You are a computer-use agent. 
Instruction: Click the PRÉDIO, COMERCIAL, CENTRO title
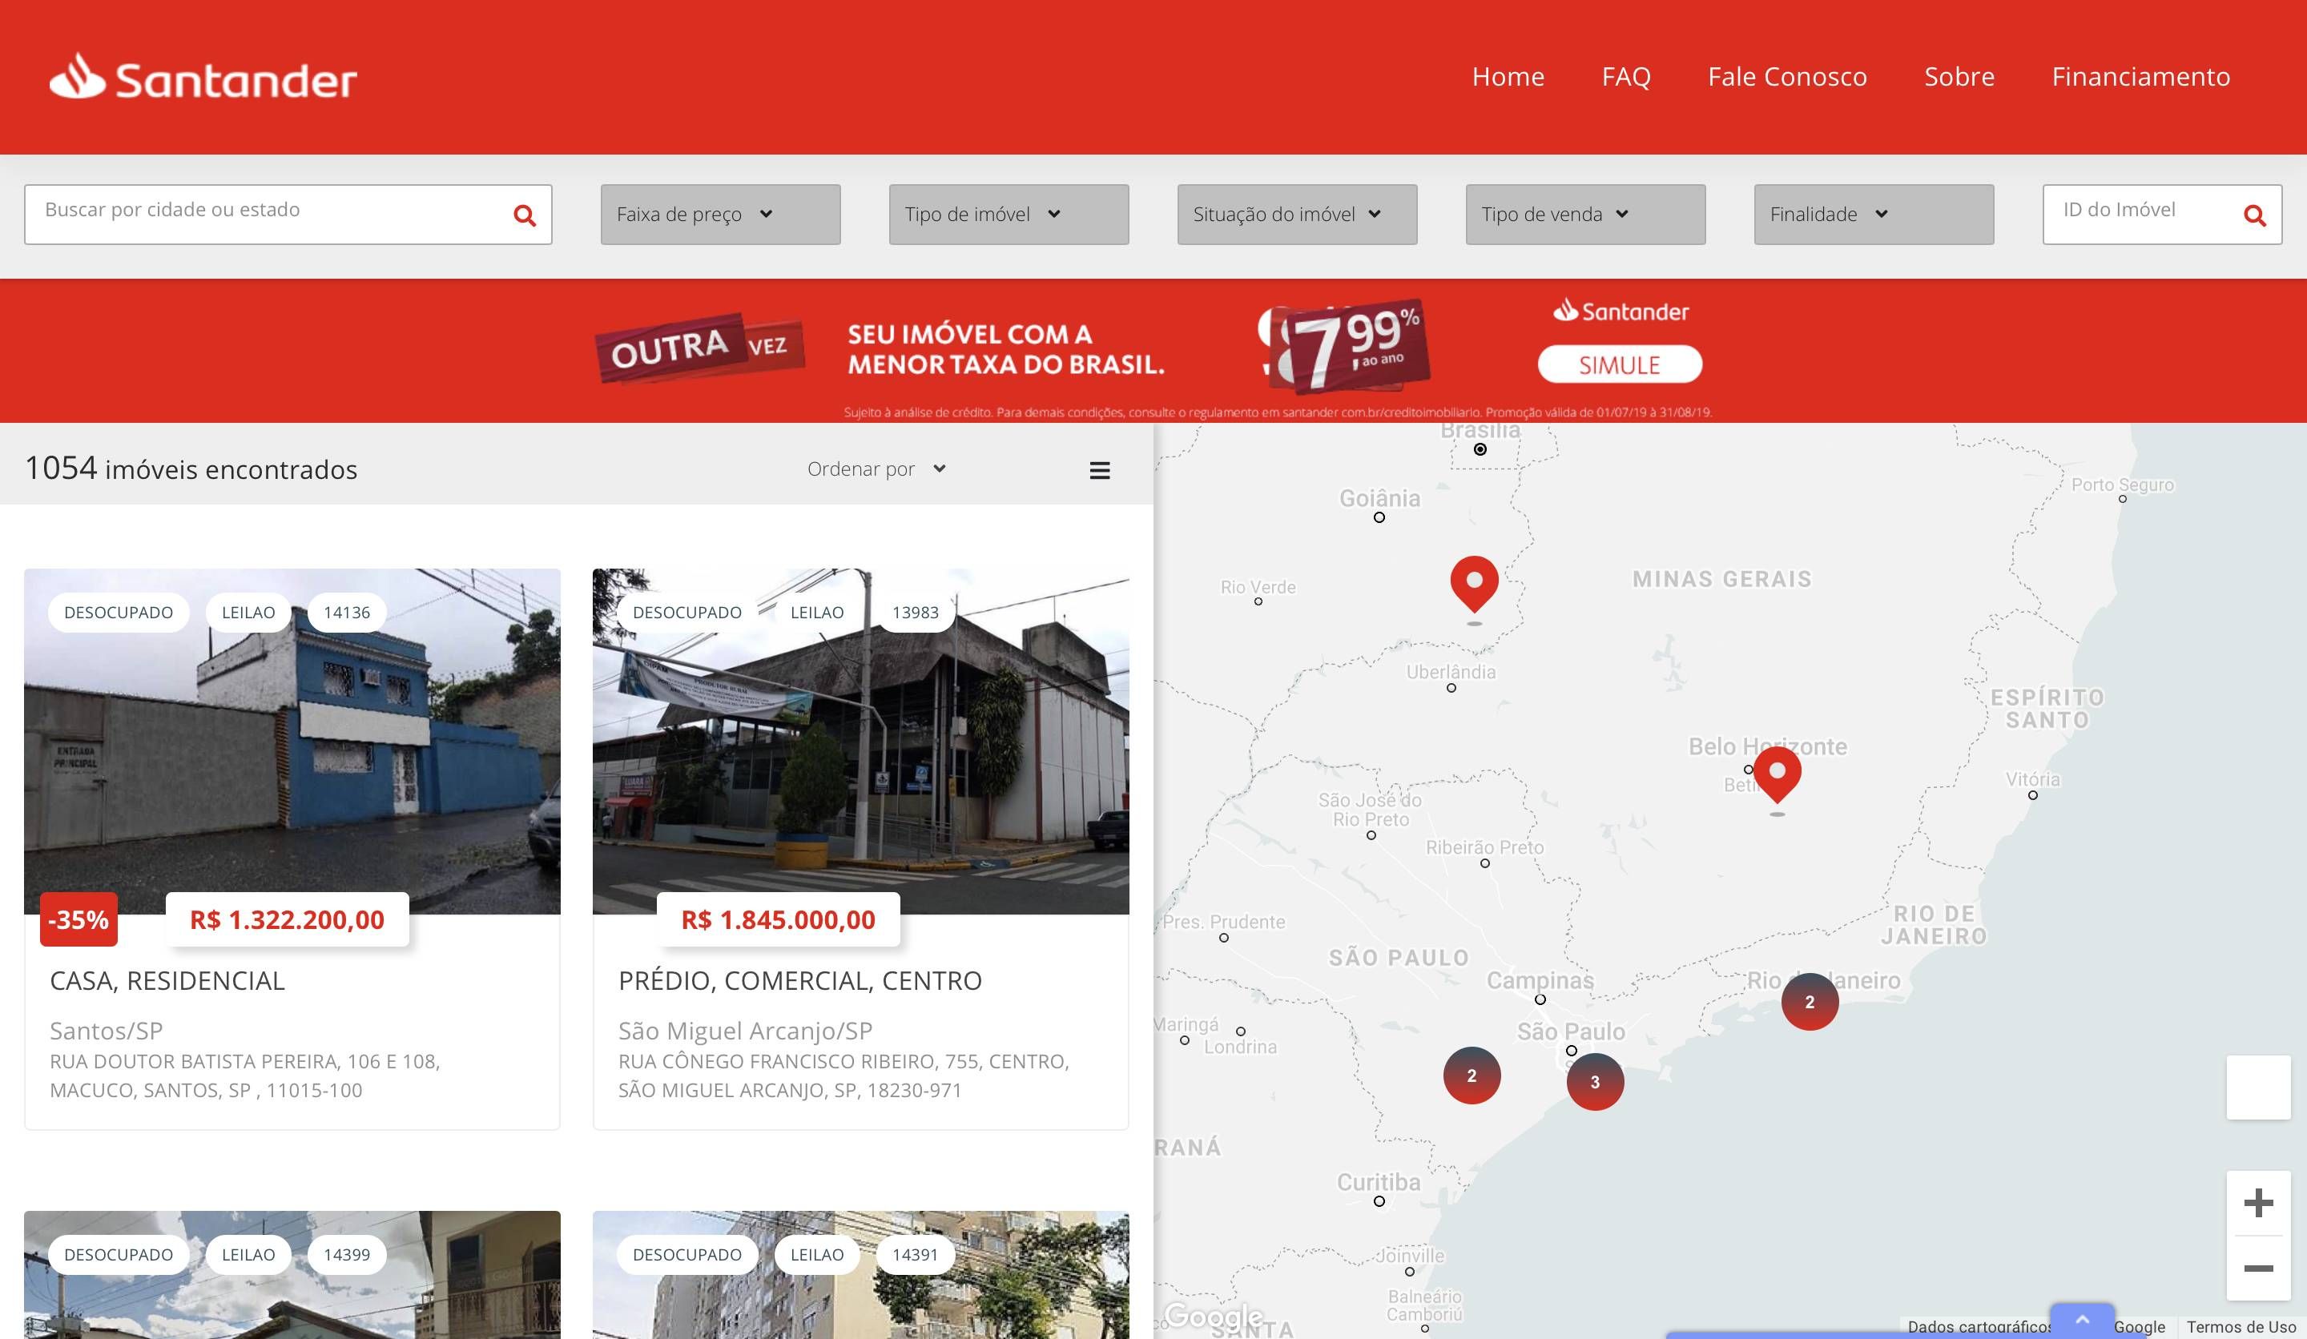pos(800,980)
